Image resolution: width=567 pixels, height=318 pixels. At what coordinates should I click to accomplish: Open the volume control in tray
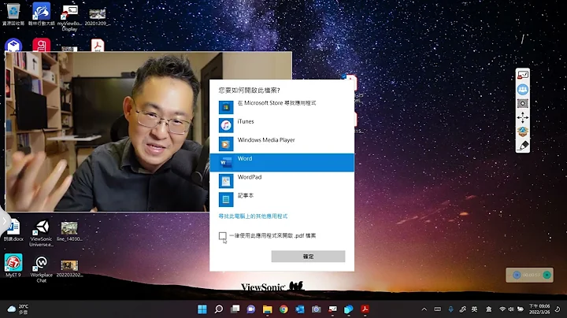pyautogui.click(x=511, y=309)
